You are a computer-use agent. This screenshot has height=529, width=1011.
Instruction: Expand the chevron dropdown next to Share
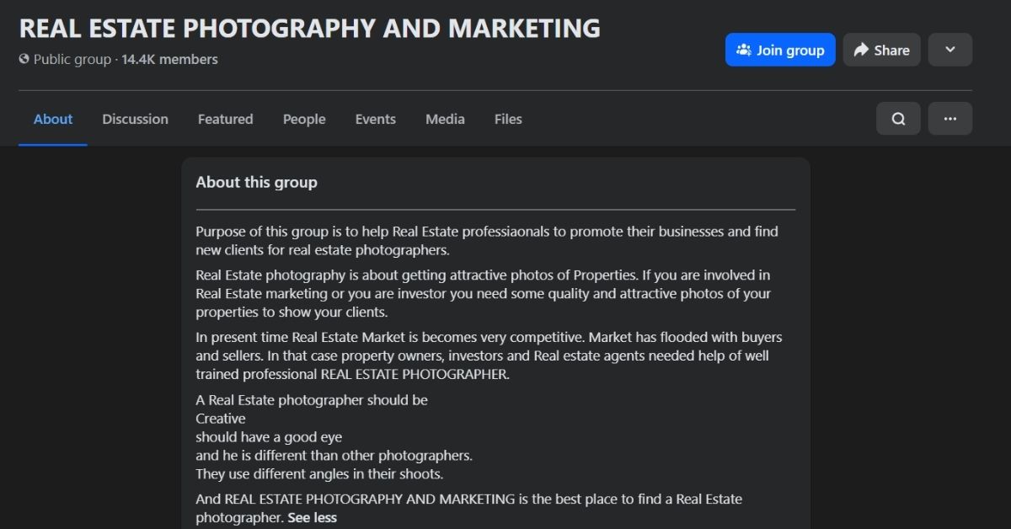pos(949,50)
